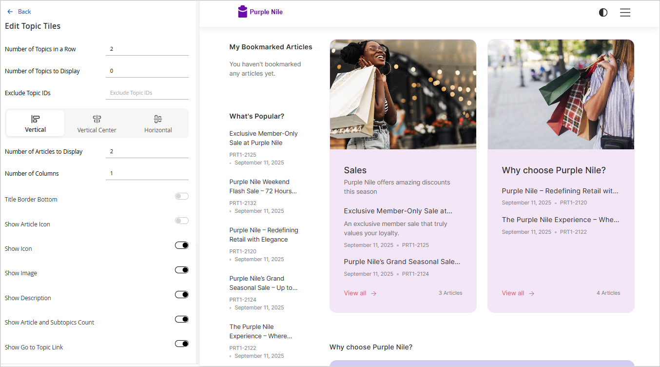This screenshot has width=660, height=367.
Task: Select the Vertical alignment icon
Action: coord(35,119)
